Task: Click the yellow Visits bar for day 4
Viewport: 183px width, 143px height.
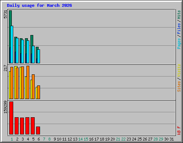Action: pos(26,88)
